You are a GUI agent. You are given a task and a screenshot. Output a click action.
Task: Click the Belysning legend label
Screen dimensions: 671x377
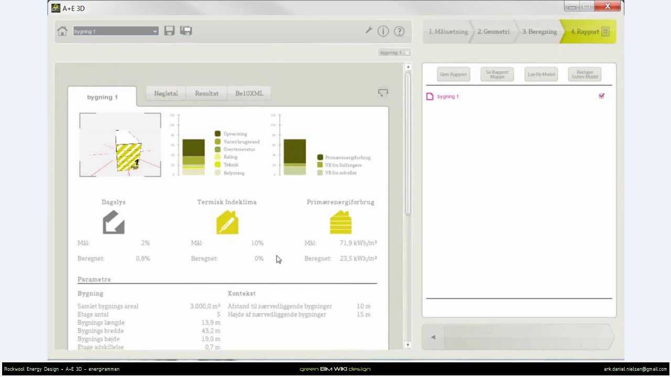[x=234, y=173]
